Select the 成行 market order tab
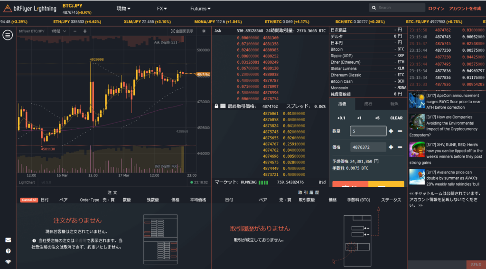The width and height of the screenshot is (486, 269). point(368,104)
